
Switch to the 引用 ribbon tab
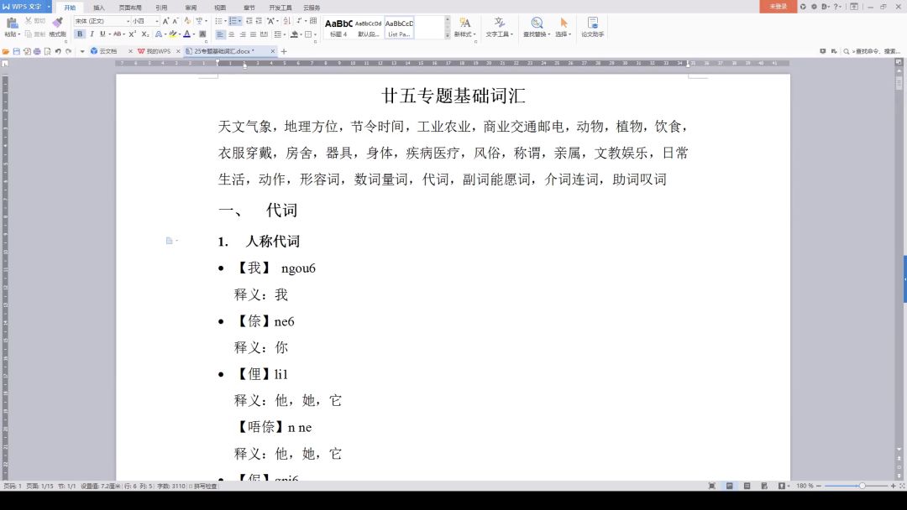(x=161, y=8)
